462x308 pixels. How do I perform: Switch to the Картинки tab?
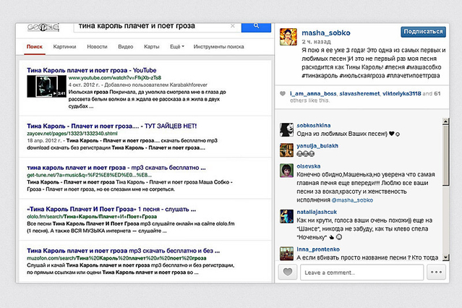point(64,46)
